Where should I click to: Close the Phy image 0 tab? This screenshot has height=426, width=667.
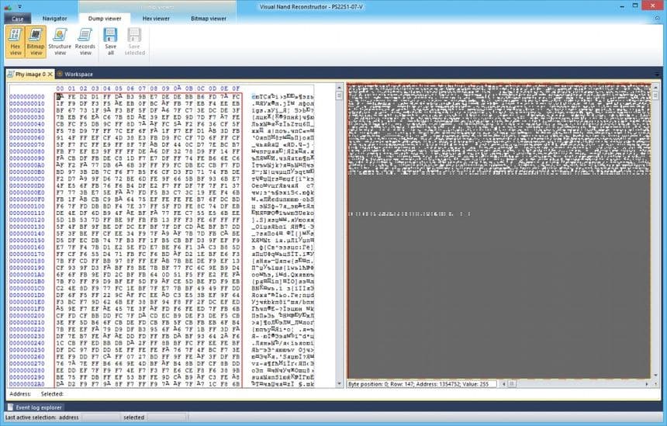click(x=50, y=74)
